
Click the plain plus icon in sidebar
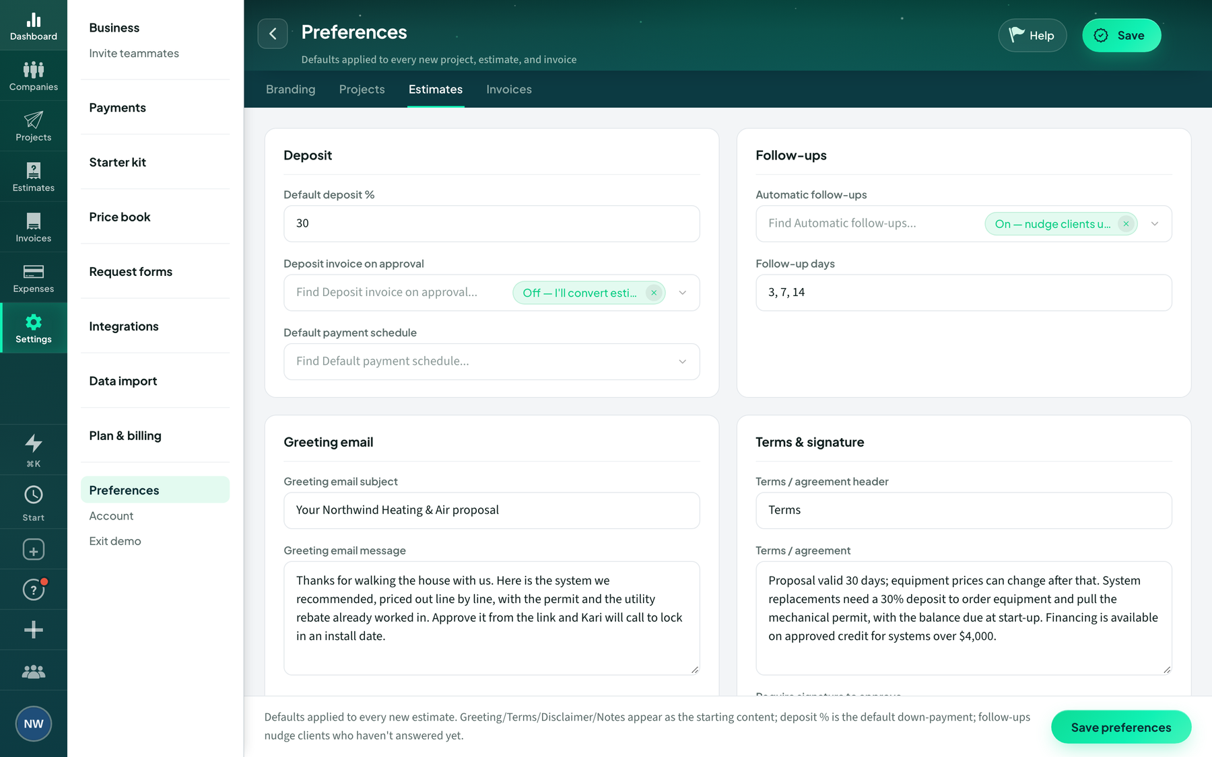[34, 630]
